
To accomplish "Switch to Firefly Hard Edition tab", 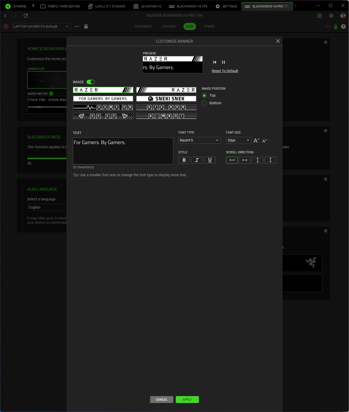I will 60,6.
